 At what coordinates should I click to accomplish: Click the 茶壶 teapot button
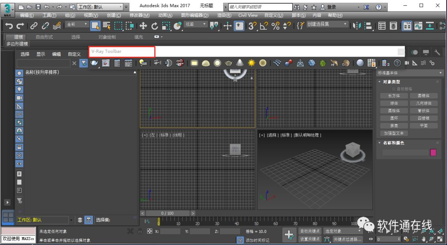(394, 125)
